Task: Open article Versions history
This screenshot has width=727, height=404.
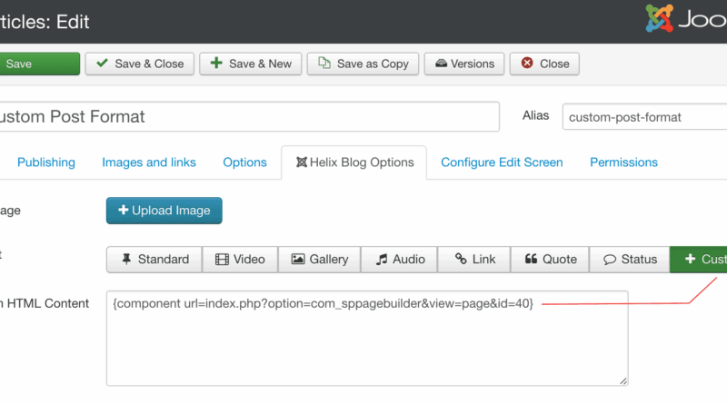Action: (463, 64)
